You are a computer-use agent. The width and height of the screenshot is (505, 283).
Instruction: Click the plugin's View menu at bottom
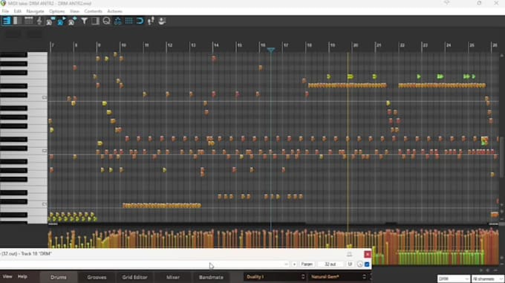point(7,276)
